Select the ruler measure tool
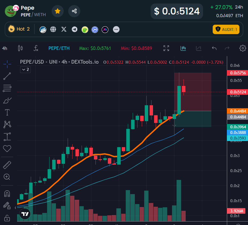The image size is (248, 225). coord(7,165)
